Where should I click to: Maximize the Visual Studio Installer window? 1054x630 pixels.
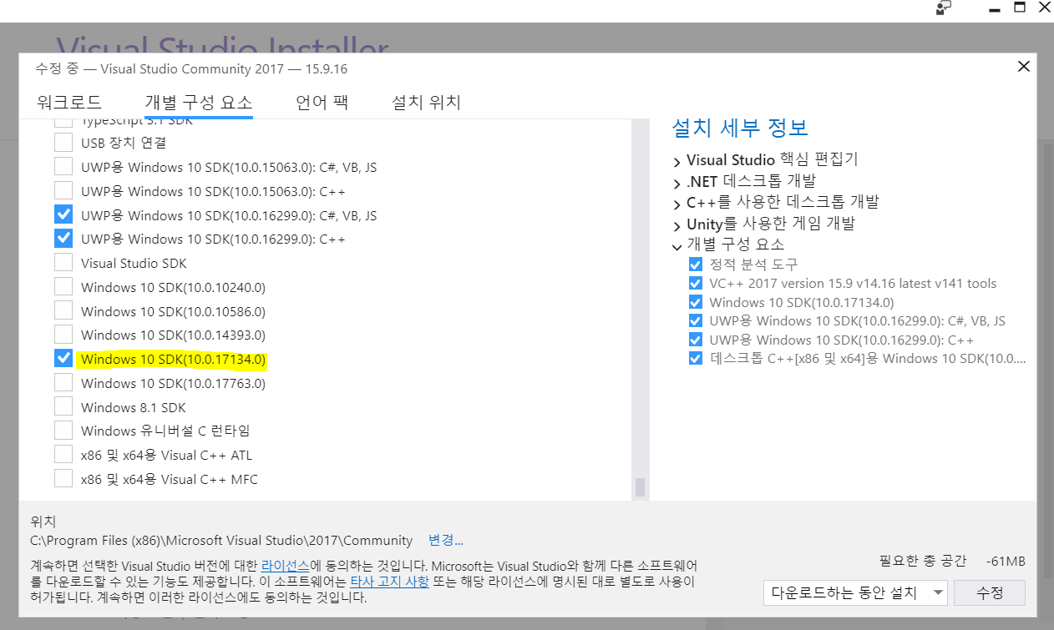pos(1019,8)
